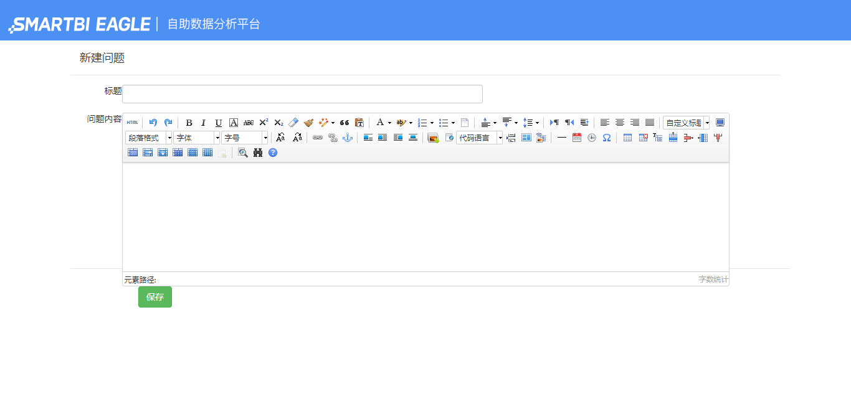
Task: Open 代码语言 code language dropdown
Action: [x=480, y=138]
